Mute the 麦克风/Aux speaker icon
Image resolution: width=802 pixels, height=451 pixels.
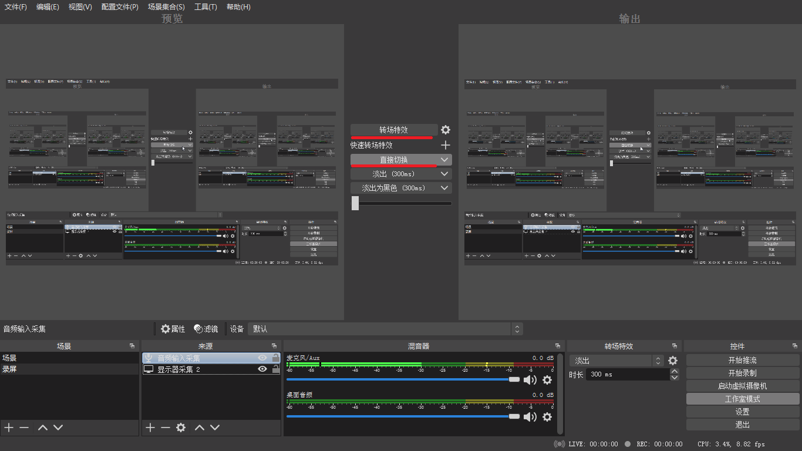[530, 380]
